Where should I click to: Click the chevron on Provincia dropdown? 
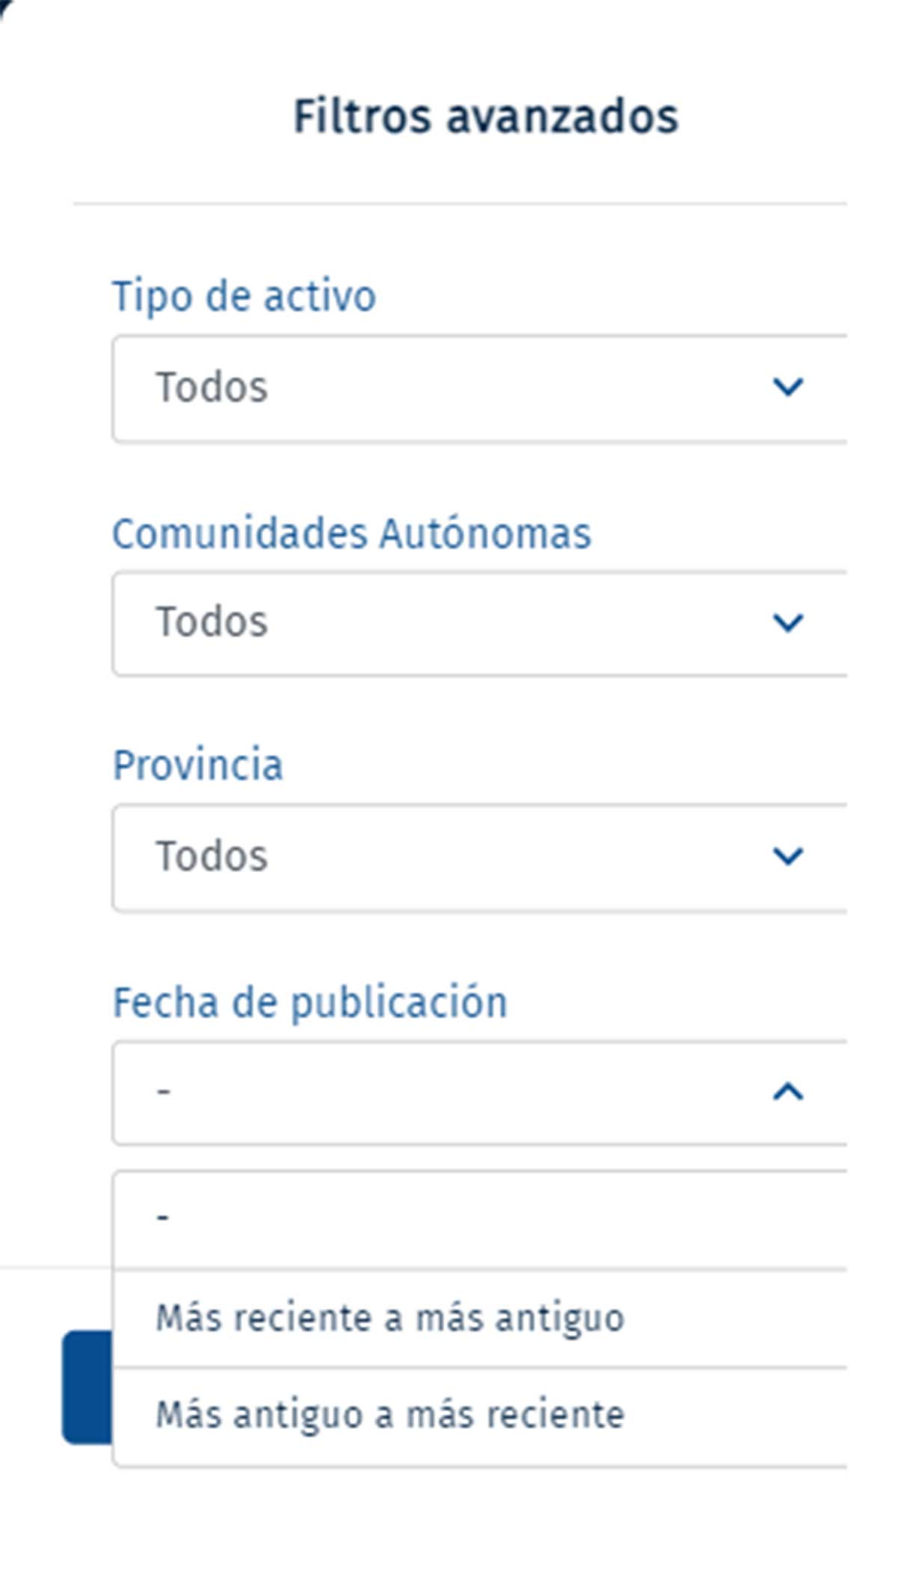pyautogui.click(x=786, y=857)
